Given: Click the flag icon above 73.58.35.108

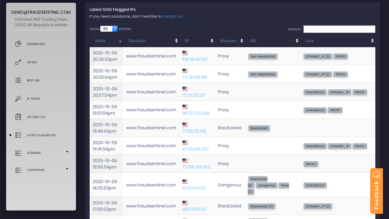Looking at the screenshot, I should coord(185,124).
